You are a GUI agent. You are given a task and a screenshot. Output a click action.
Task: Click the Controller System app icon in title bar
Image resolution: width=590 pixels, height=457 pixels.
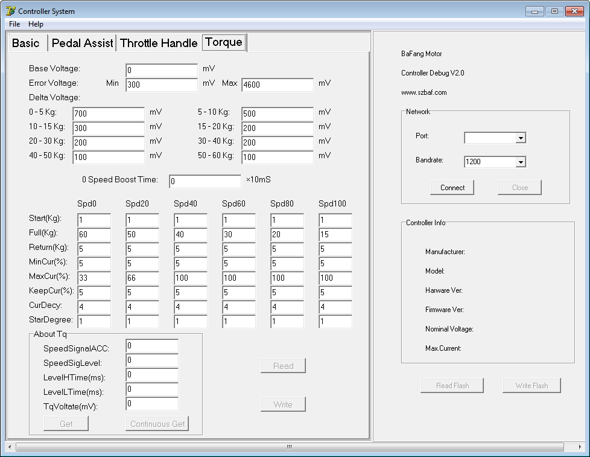10,11
